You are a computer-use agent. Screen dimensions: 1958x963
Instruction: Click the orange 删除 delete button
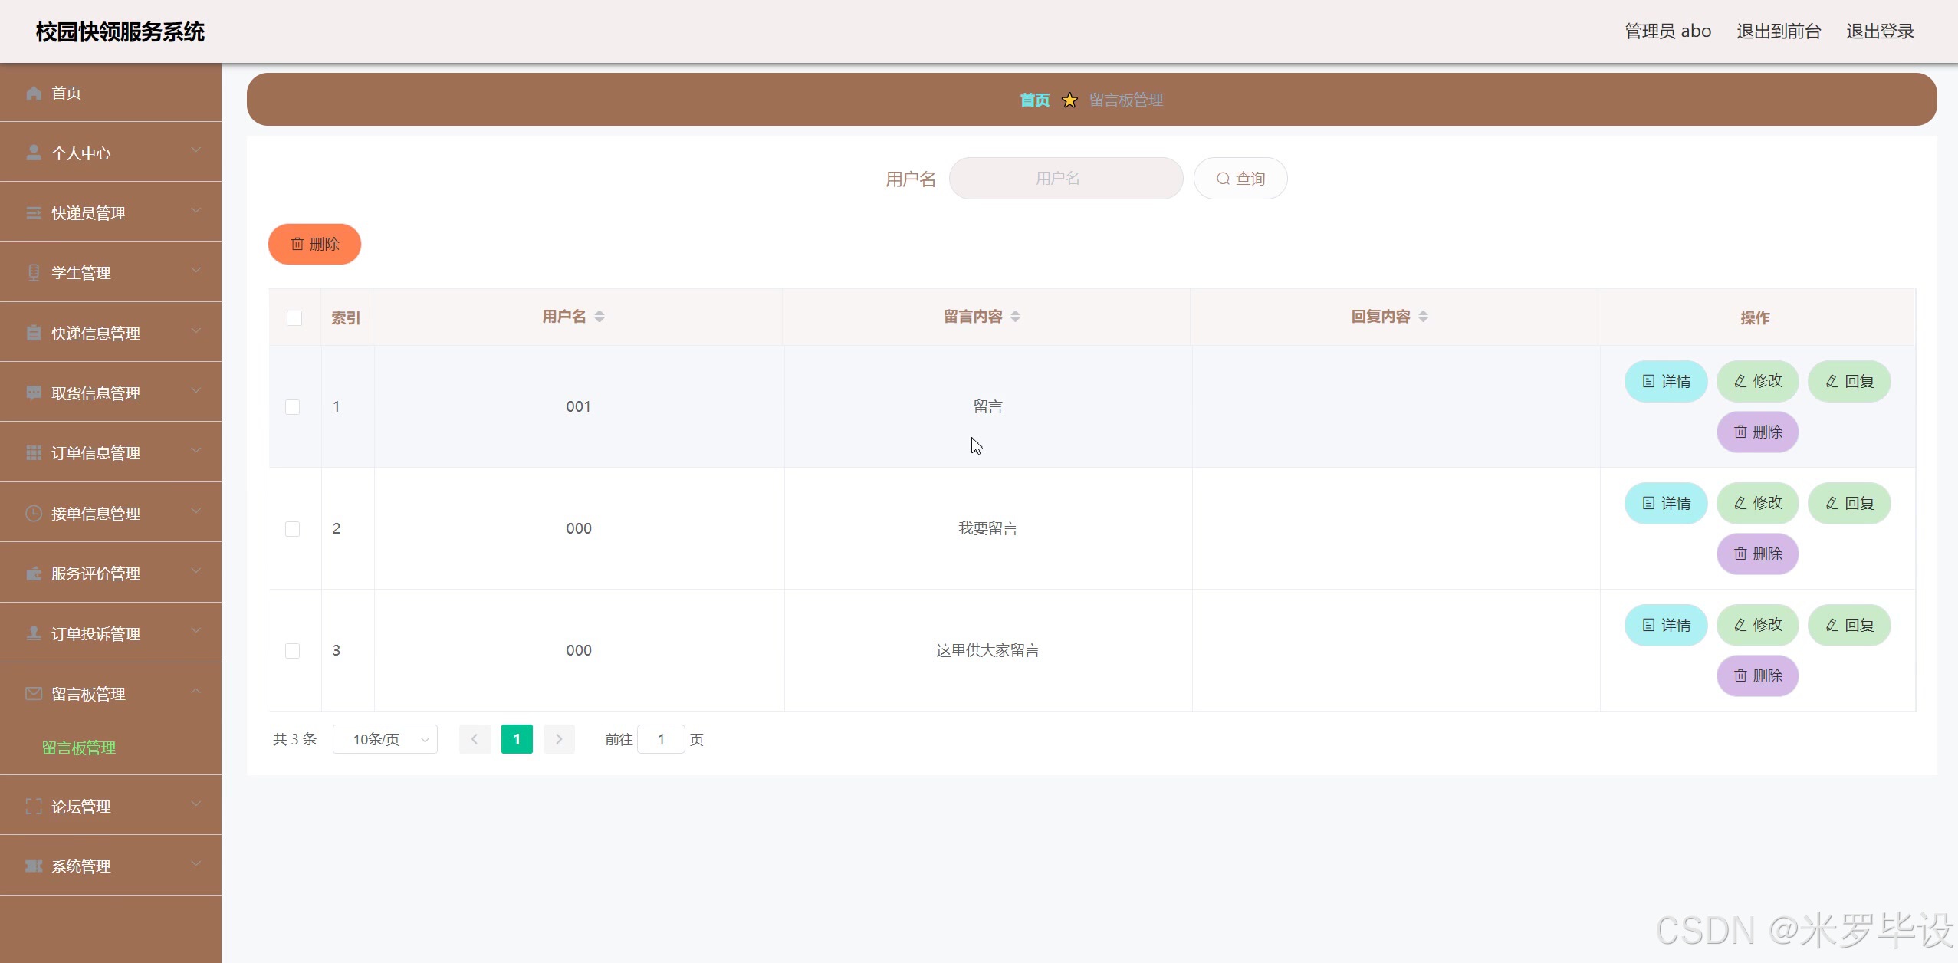coord(314,244)
